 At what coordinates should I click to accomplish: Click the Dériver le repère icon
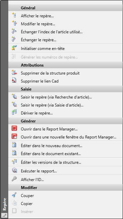14,112
